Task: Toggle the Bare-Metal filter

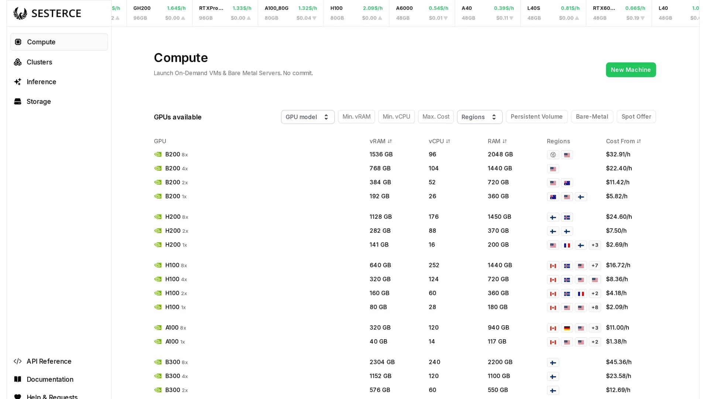Action: 592,117
